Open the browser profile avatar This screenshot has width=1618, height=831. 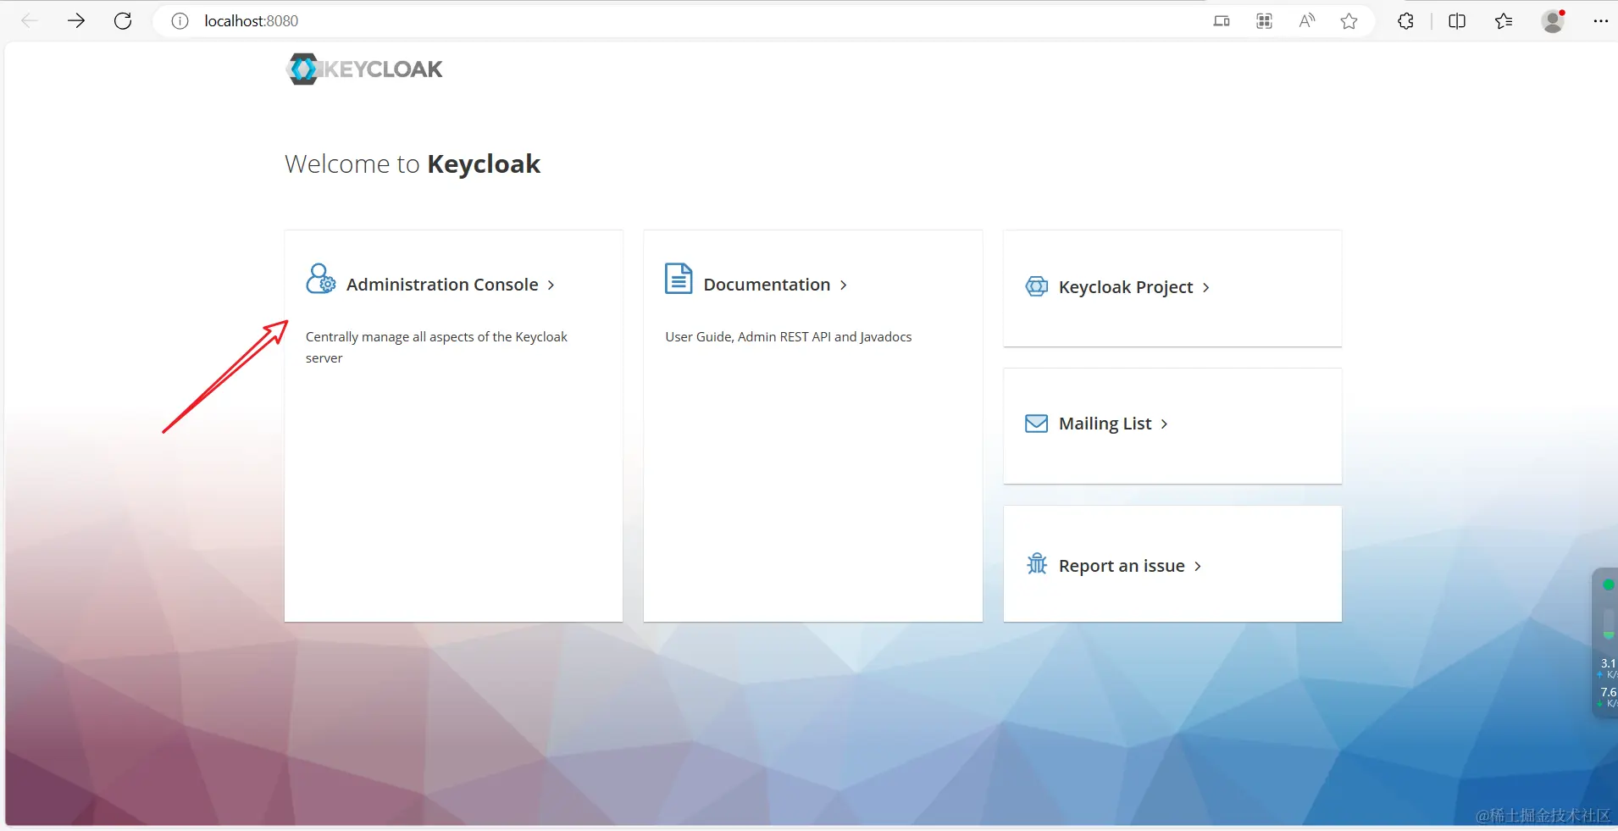click(x=1553, y=21)
